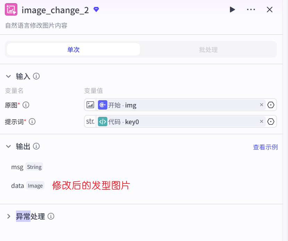Click the str type icon in 提示词 field
Screen dimensions: 288x241
coord(90,121)
